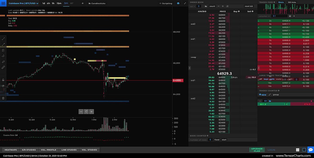The height and width of the screenshot is (158, 314).
Task: Set large trades tracker to off
Action: (x=261, y=79)
